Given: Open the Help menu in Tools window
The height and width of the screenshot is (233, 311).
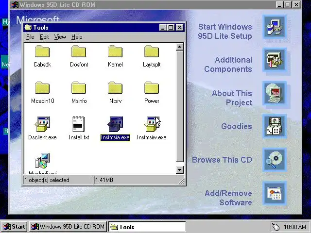Looking at the screenshot, I should pyautogui.click(x=77, y=37).
